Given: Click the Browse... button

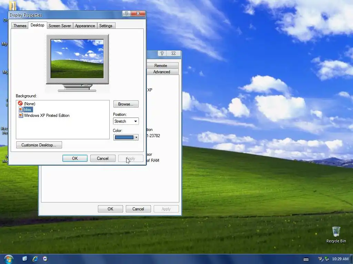Looking at the screenshot, I should (x=126, y=104).
